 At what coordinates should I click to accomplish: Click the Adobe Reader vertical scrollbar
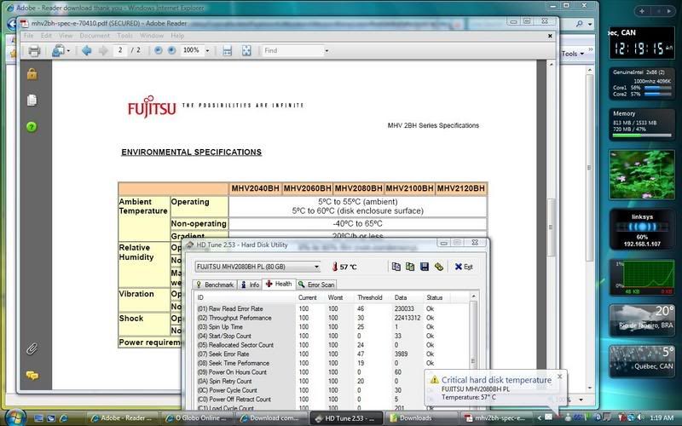coord(551,226)
